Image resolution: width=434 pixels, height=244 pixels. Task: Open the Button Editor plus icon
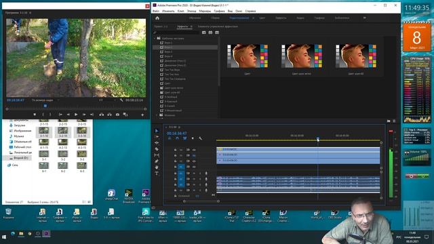coord(142,115)
